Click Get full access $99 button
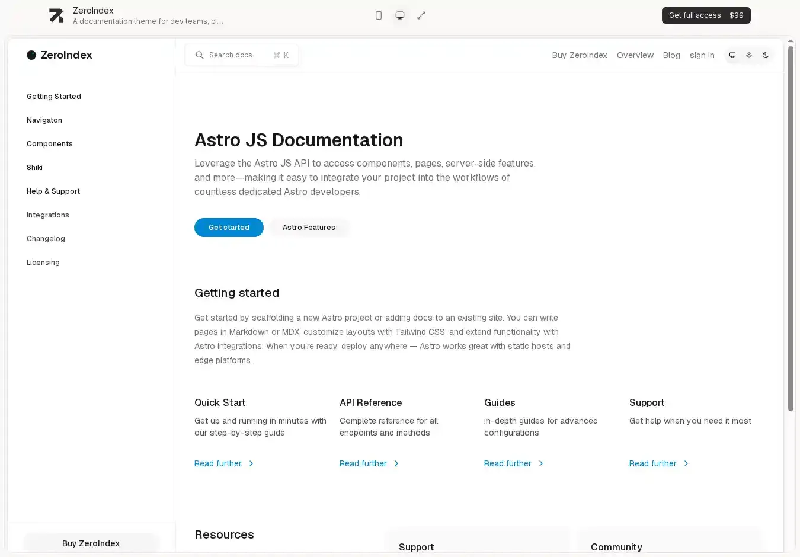The image size is (800, 557). coord(706,15)
